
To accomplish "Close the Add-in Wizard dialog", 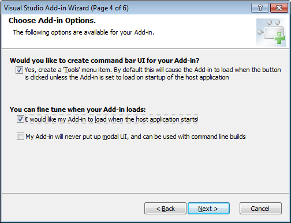I will click(279, 8).
